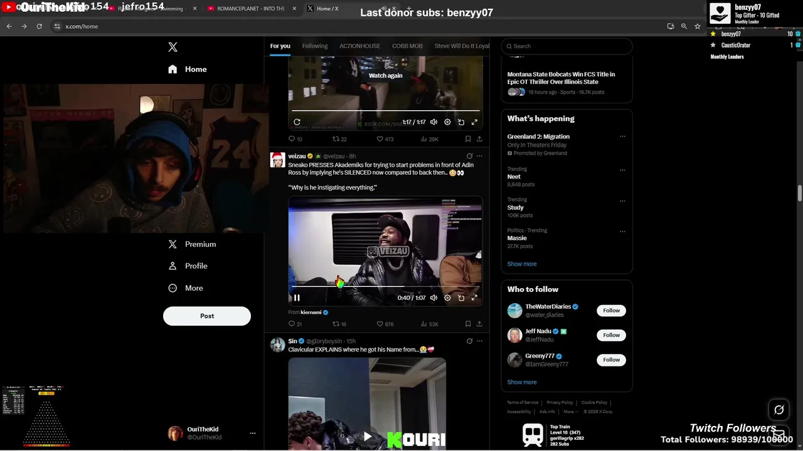Open settings gear on the veizau video

click(x=447, y=298)
